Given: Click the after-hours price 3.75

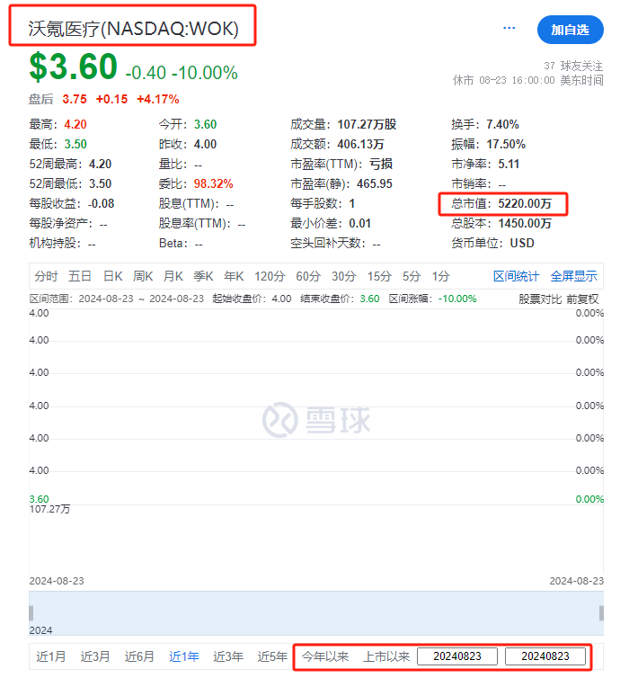Looking at the screenshot, I should point(75,100).
